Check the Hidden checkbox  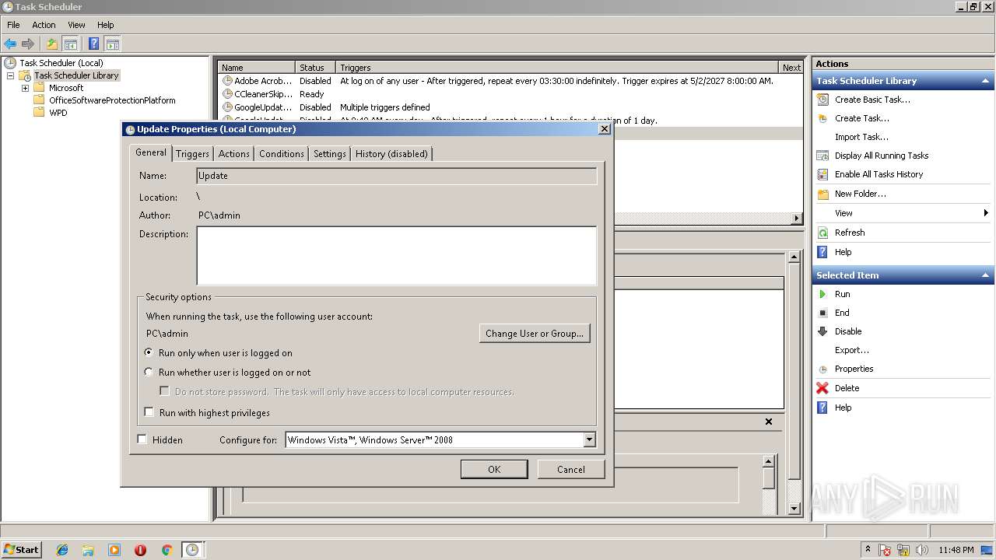pos(142,439)
